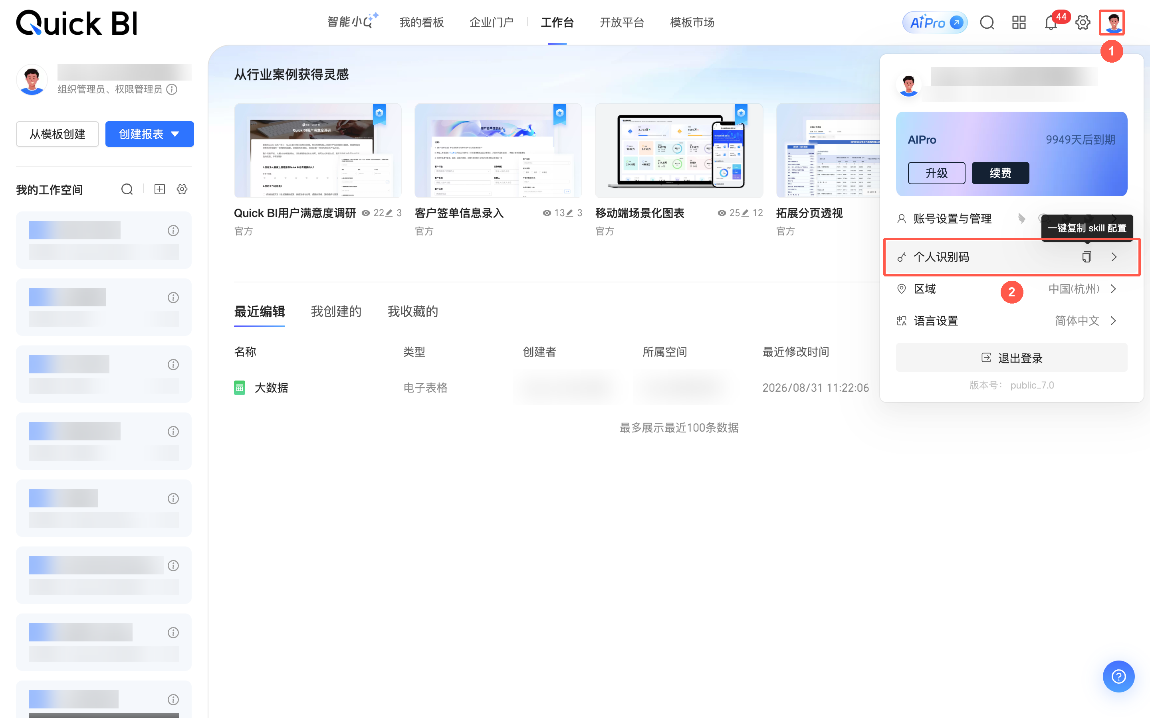Click info icon of sixth workspace card

(x=173, y=565)
